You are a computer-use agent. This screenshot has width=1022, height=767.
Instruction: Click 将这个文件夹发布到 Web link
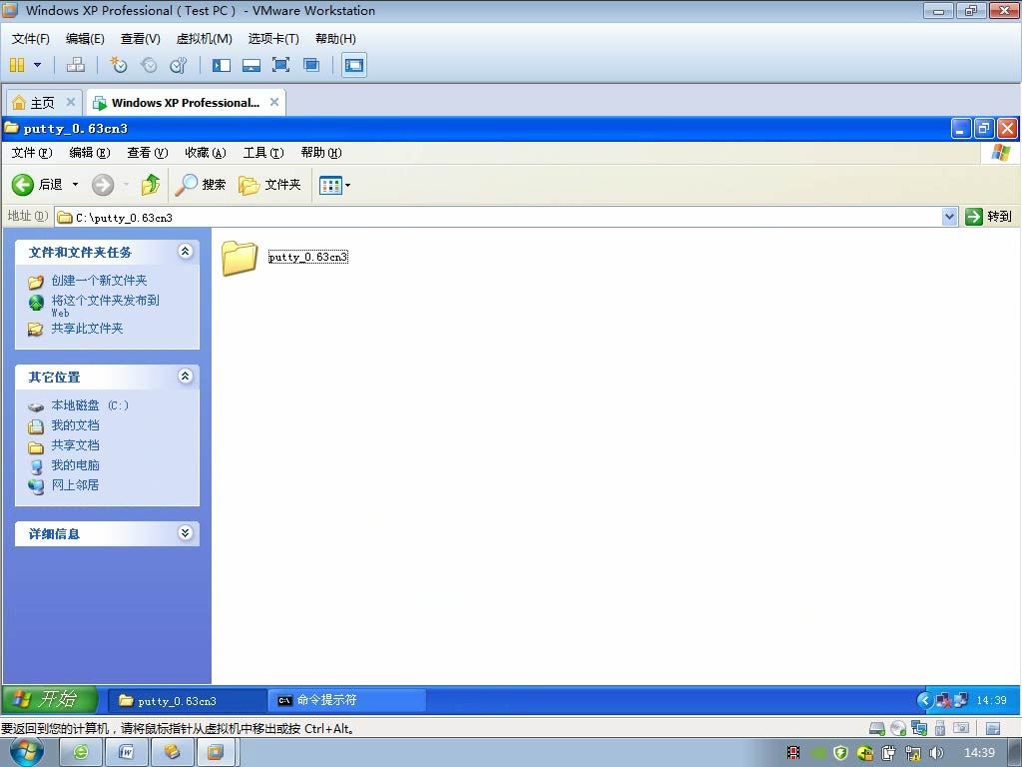[x=105, y=306]
